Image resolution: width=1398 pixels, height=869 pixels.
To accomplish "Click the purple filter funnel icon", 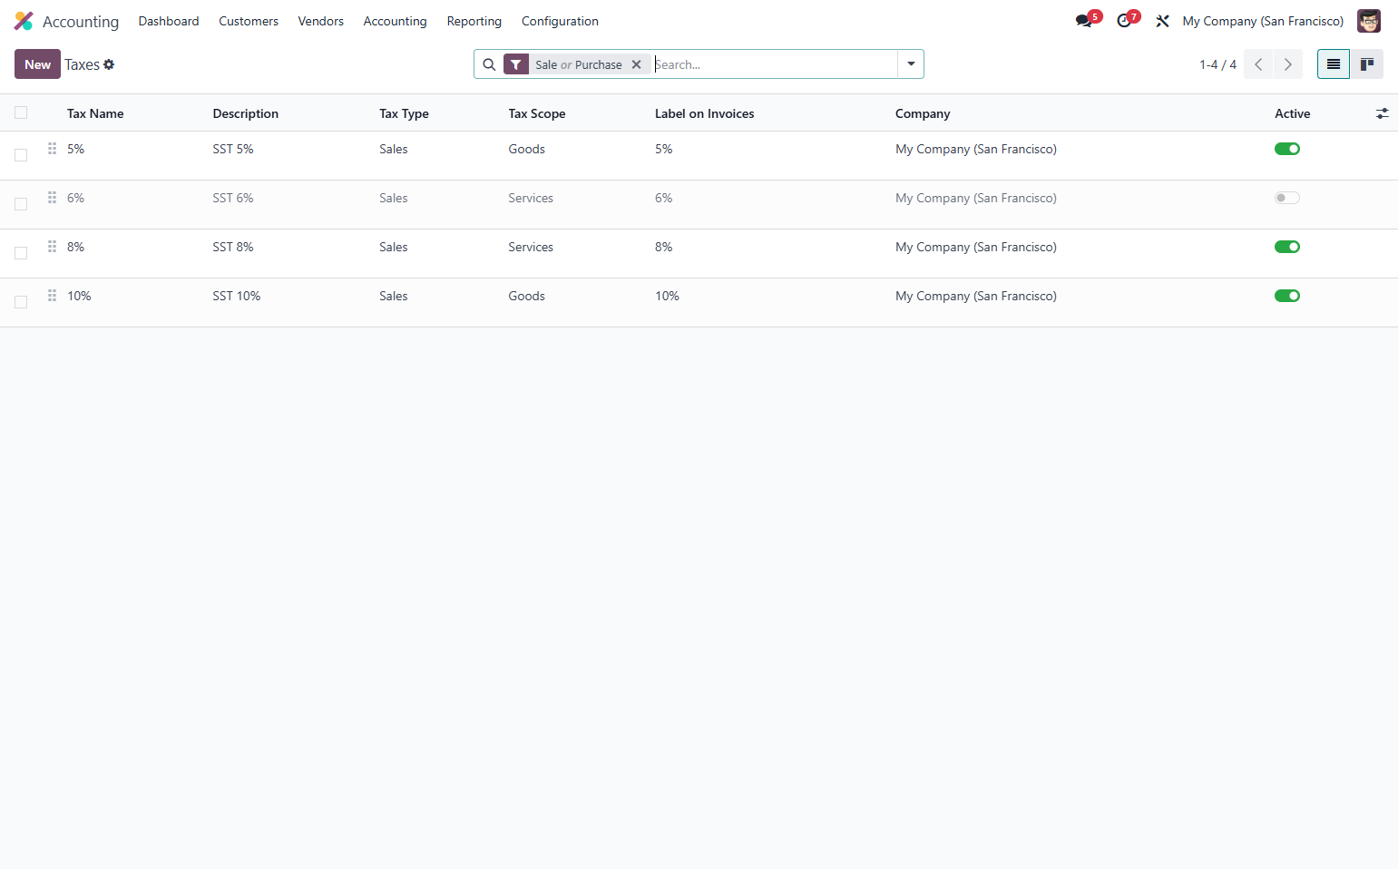I will (x=516, y=64).
